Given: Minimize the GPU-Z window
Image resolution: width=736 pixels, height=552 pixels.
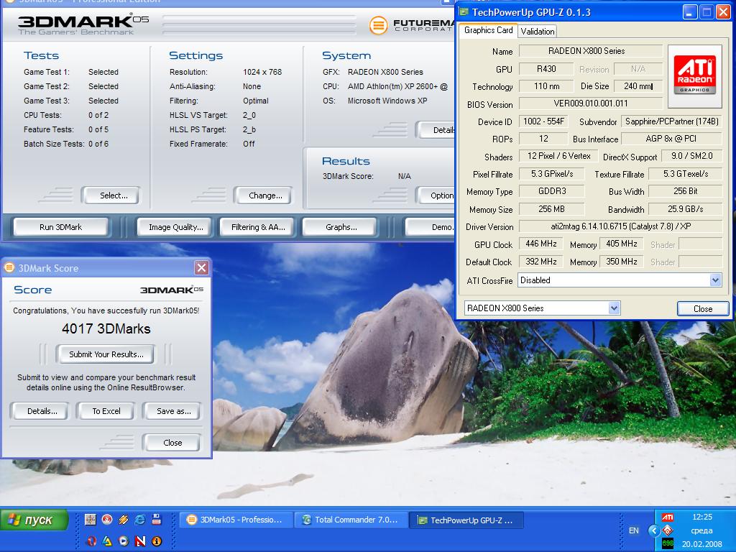Looking at the screenshot, I should (x=689, y=12).
